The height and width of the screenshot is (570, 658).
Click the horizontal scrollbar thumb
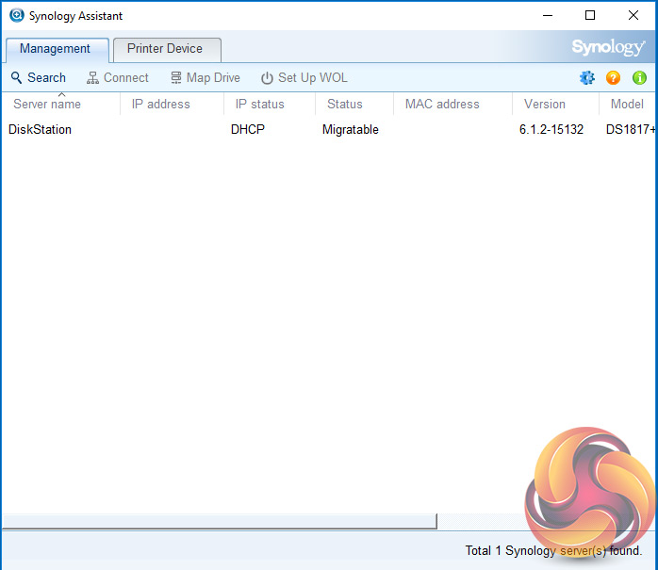pos(220,521)
